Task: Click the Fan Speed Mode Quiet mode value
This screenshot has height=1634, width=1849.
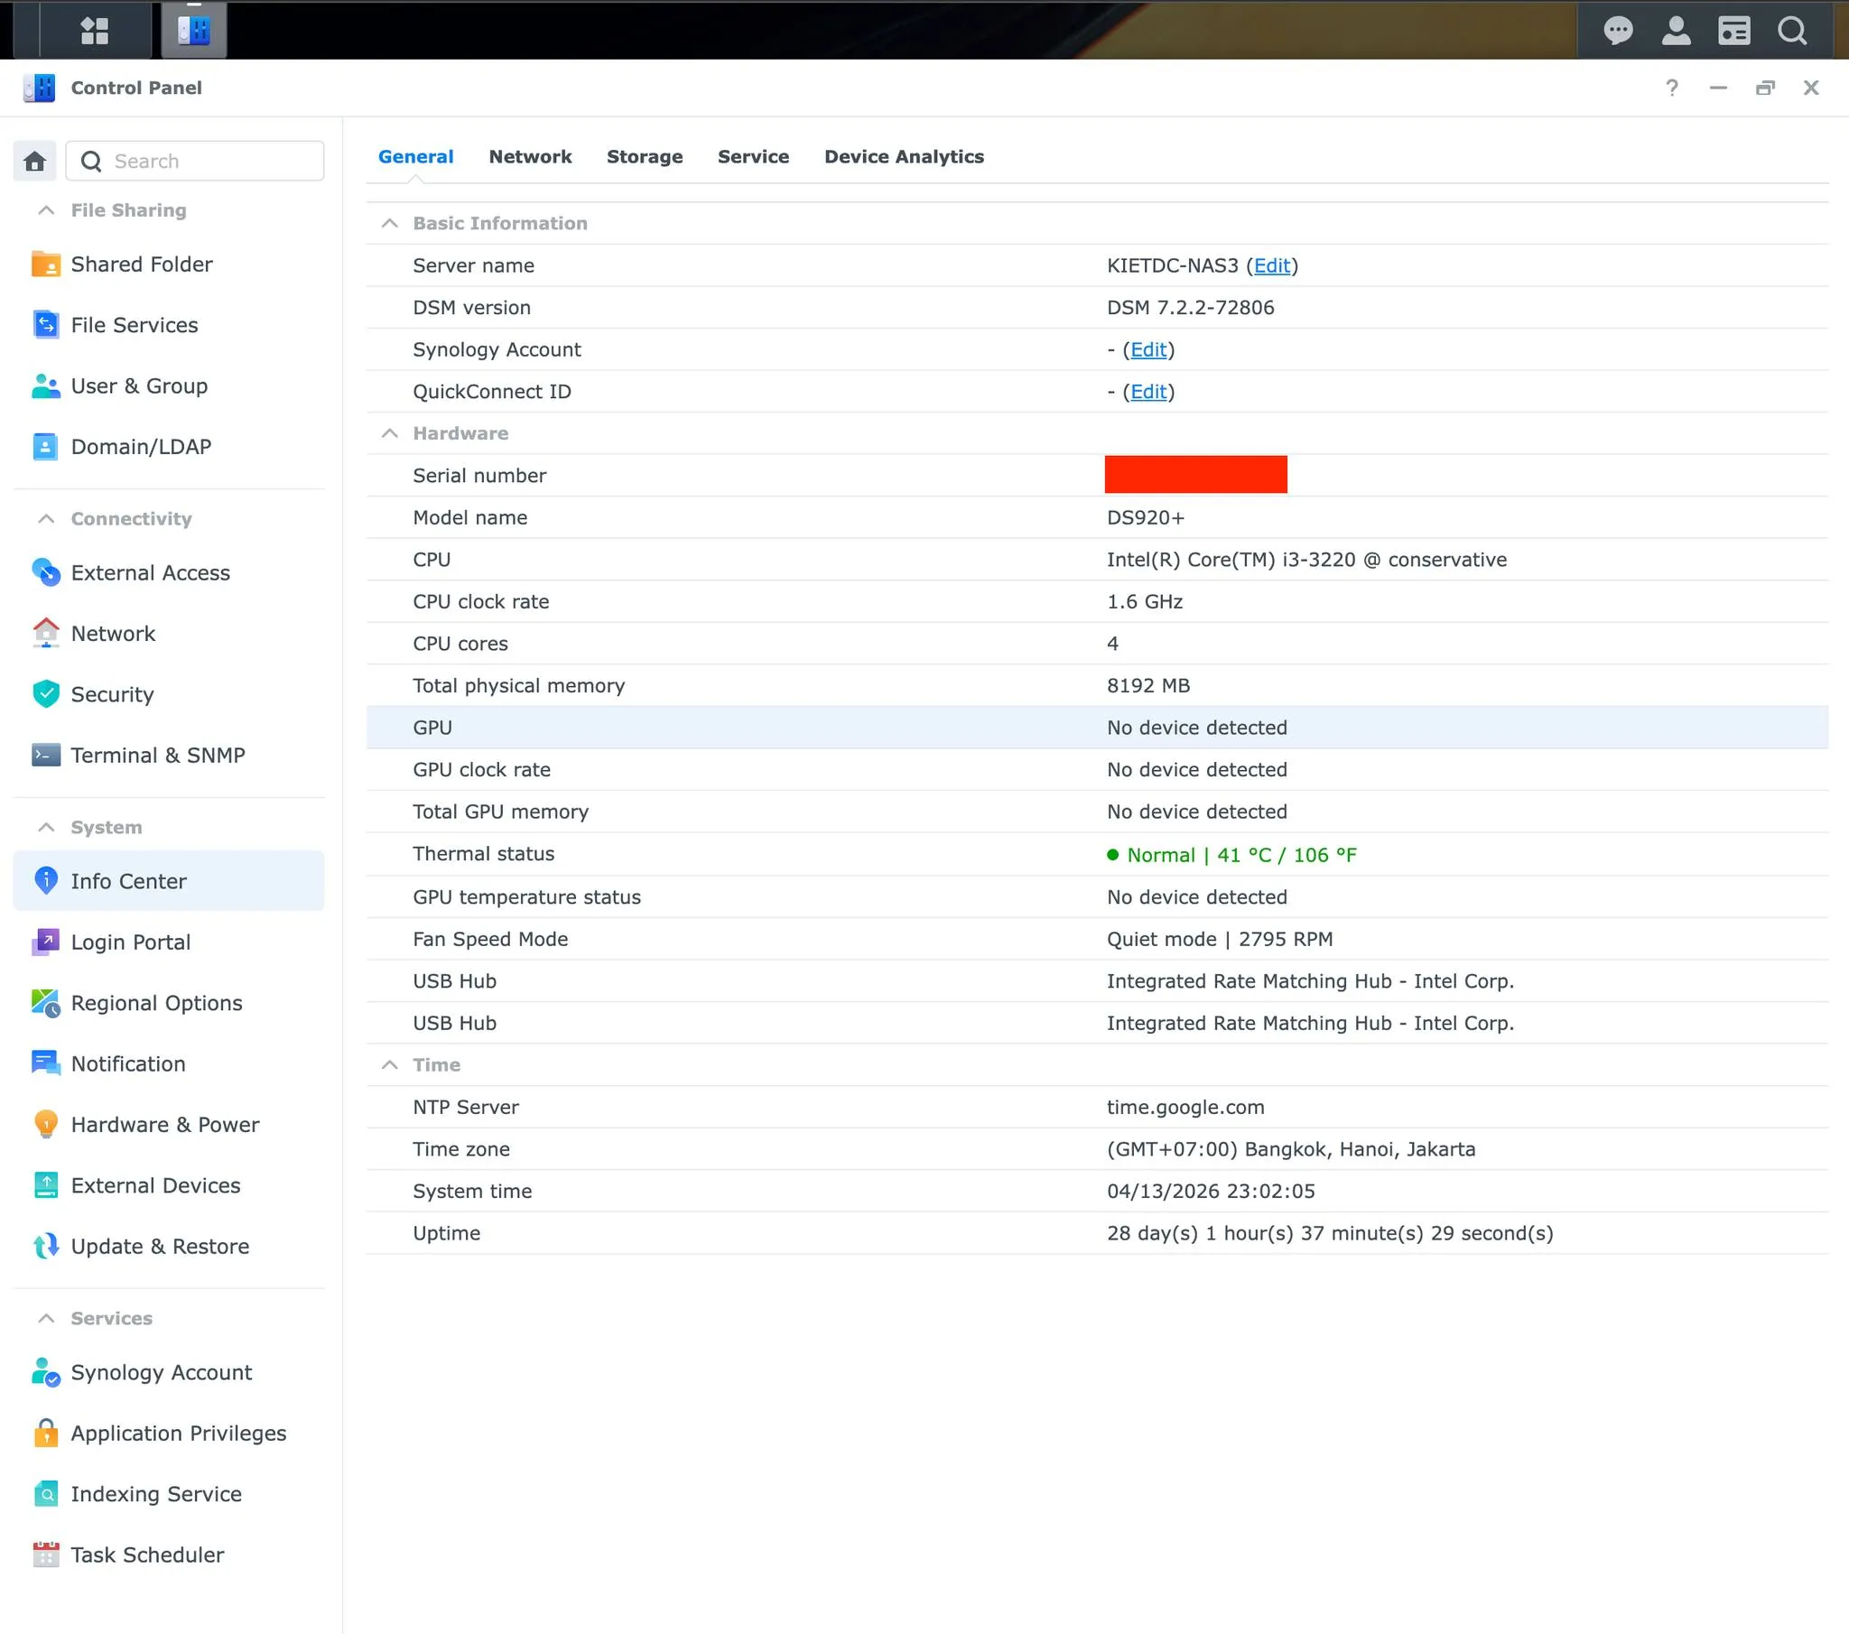Action: [x=1221, y=939]
